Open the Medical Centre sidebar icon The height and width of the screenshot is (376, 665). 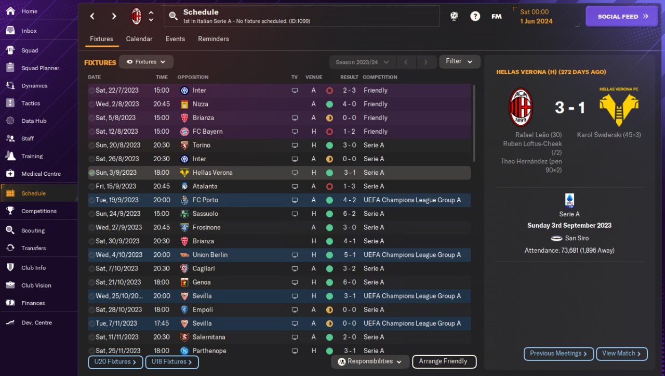pyautogui.click(x=10, y=174)
